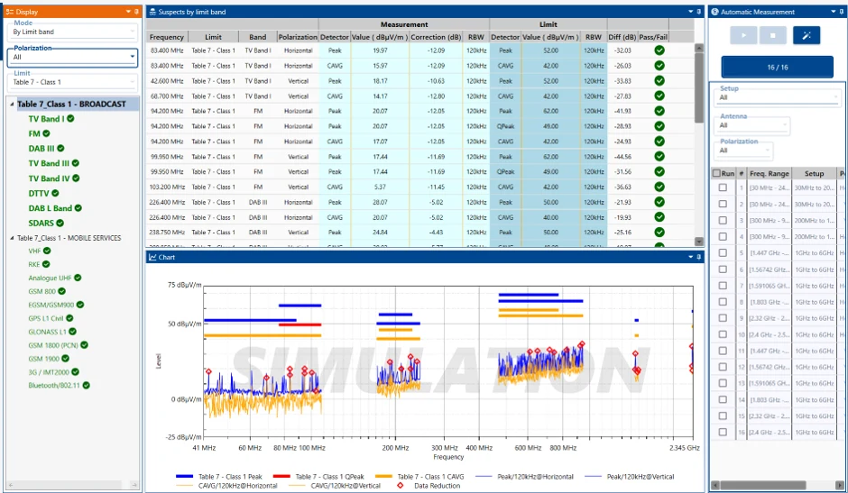Tick the run checkbox for measurement 8
The width and height of the screenshot is (848, 493).
723,302
